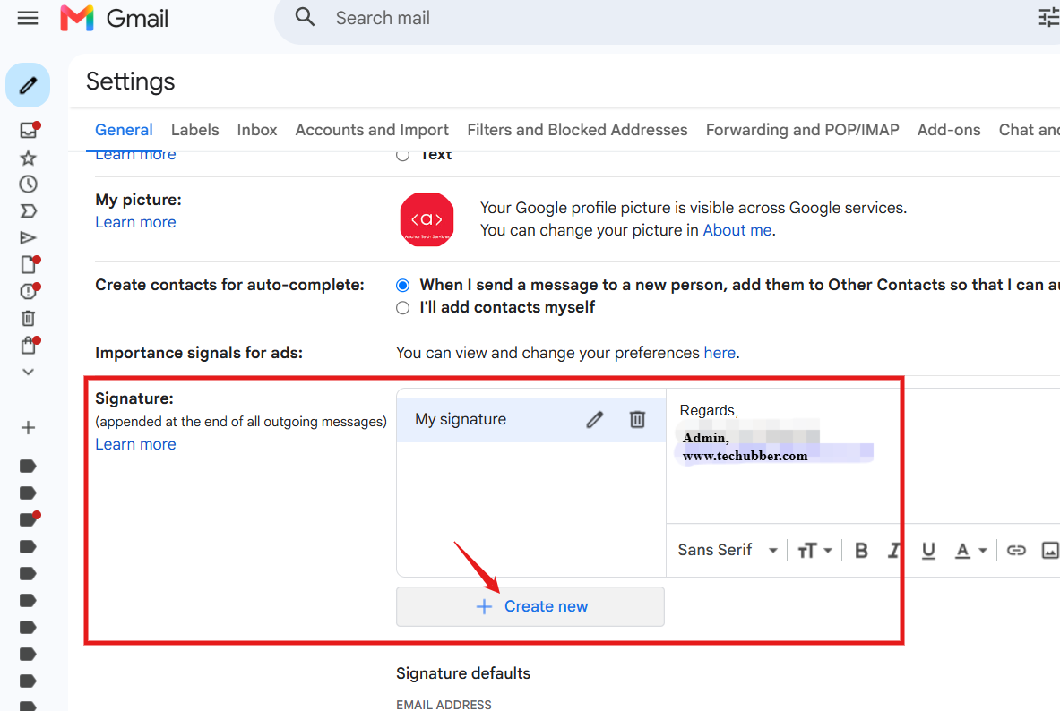Viewport: 1060px width, 711px height.
Task: Open About me link
Action: point(737,230)
